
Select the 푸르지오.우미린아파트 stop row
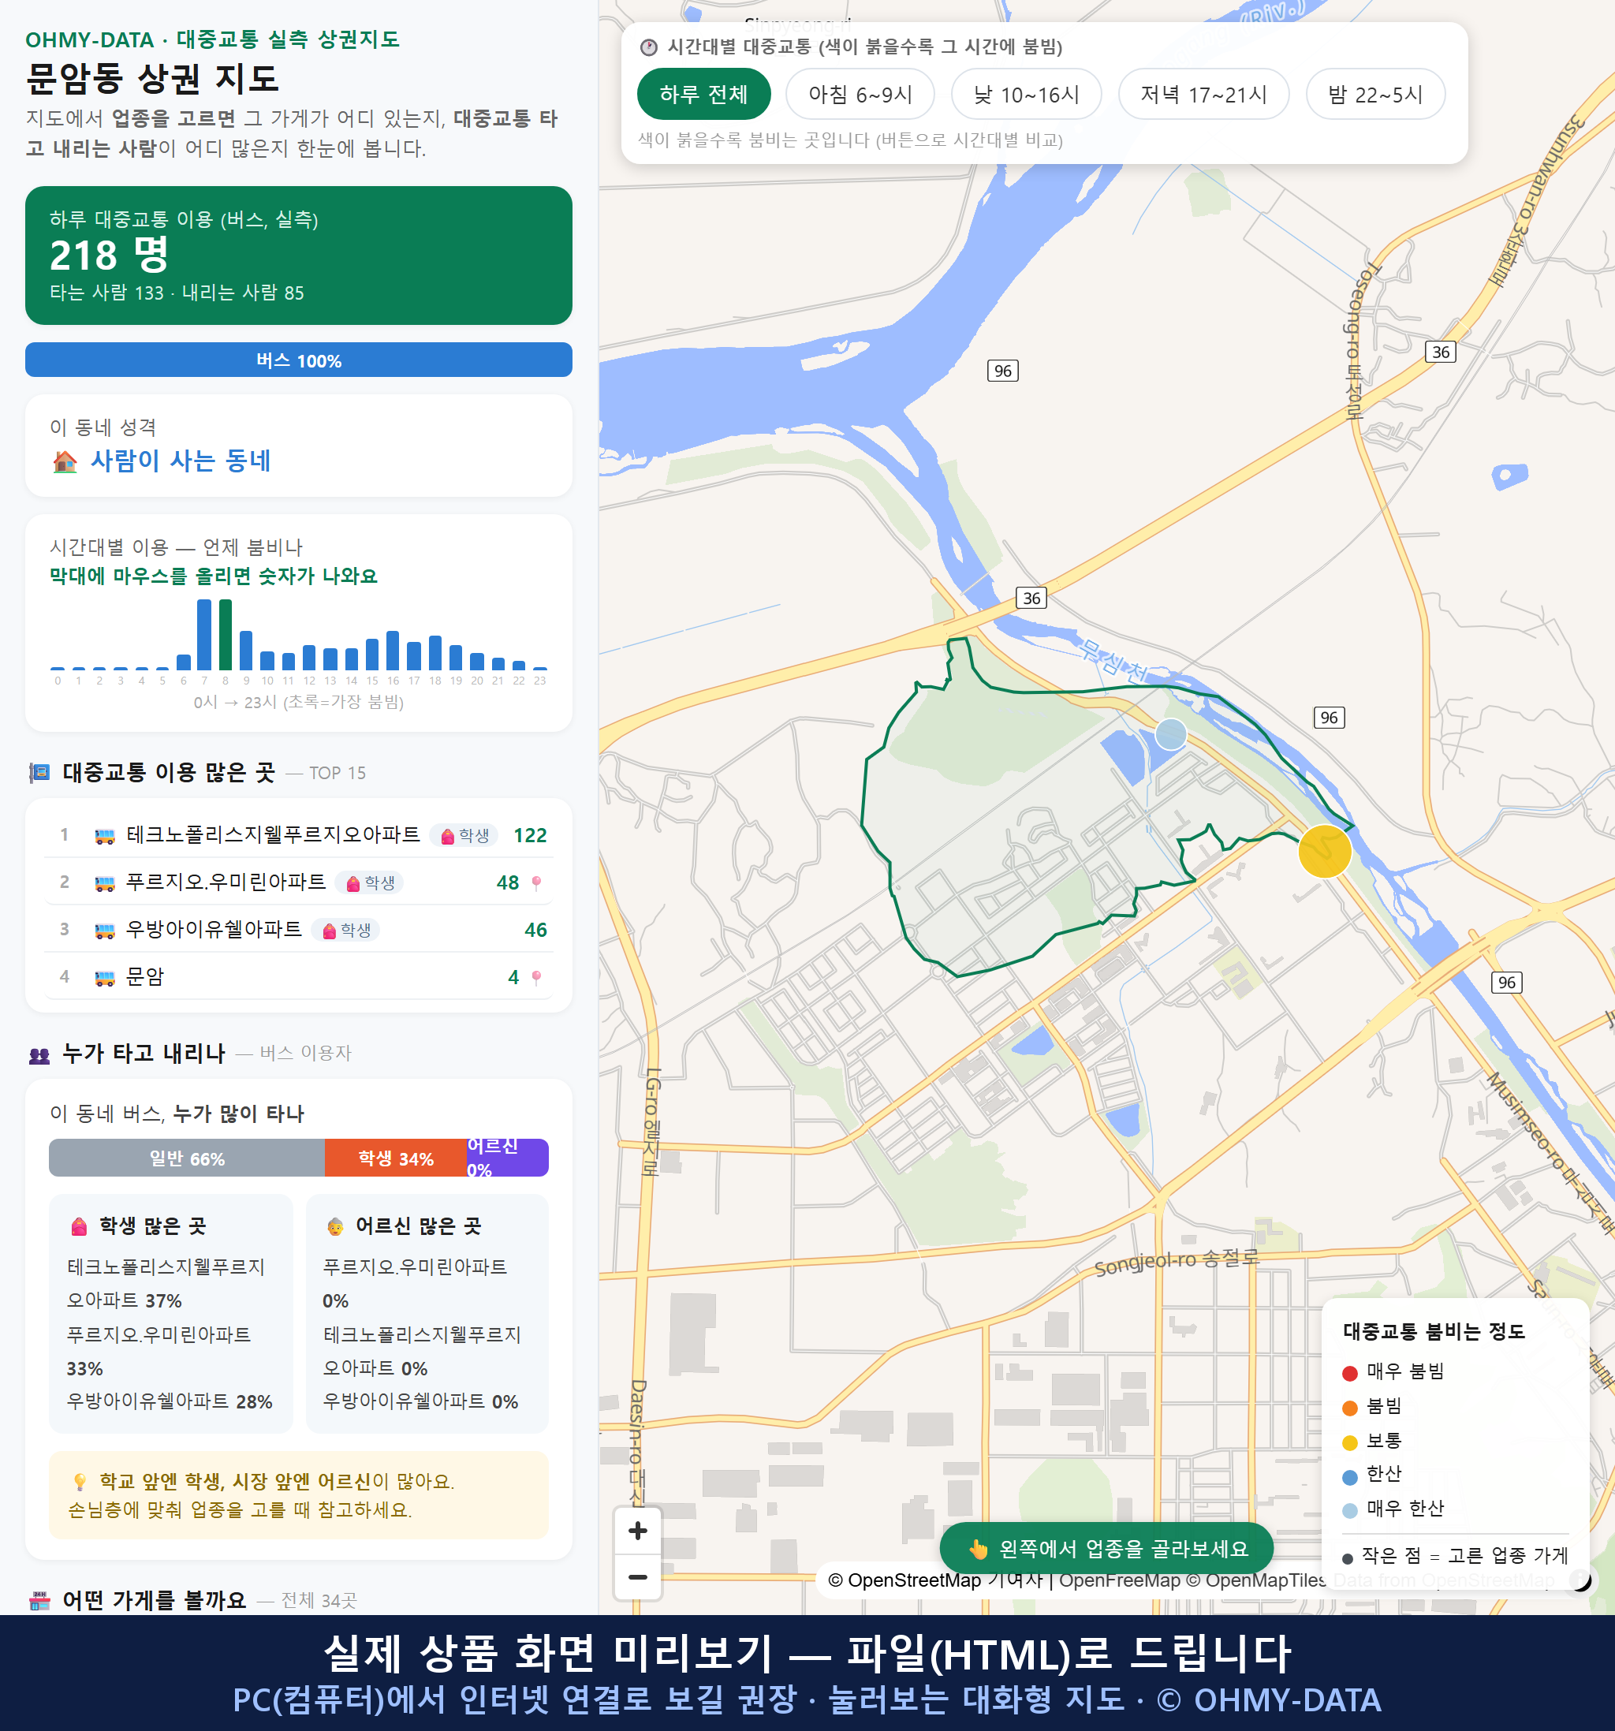(299, 883)
